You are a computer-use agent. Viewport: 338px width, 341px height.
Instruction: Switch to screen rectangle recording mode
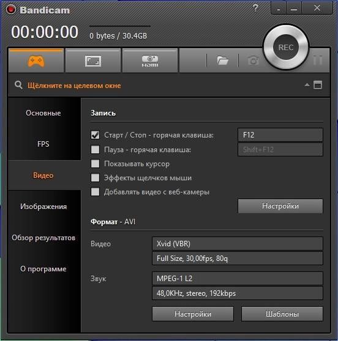93,61
